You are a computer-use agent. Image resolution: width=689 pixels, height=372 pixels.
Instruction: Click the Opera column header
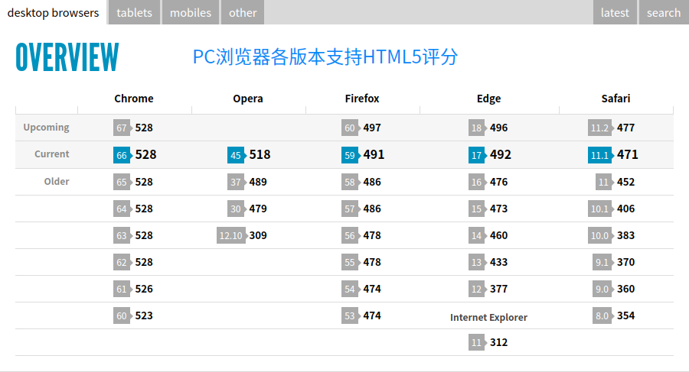pyautogui.click(x=248, y=99)
